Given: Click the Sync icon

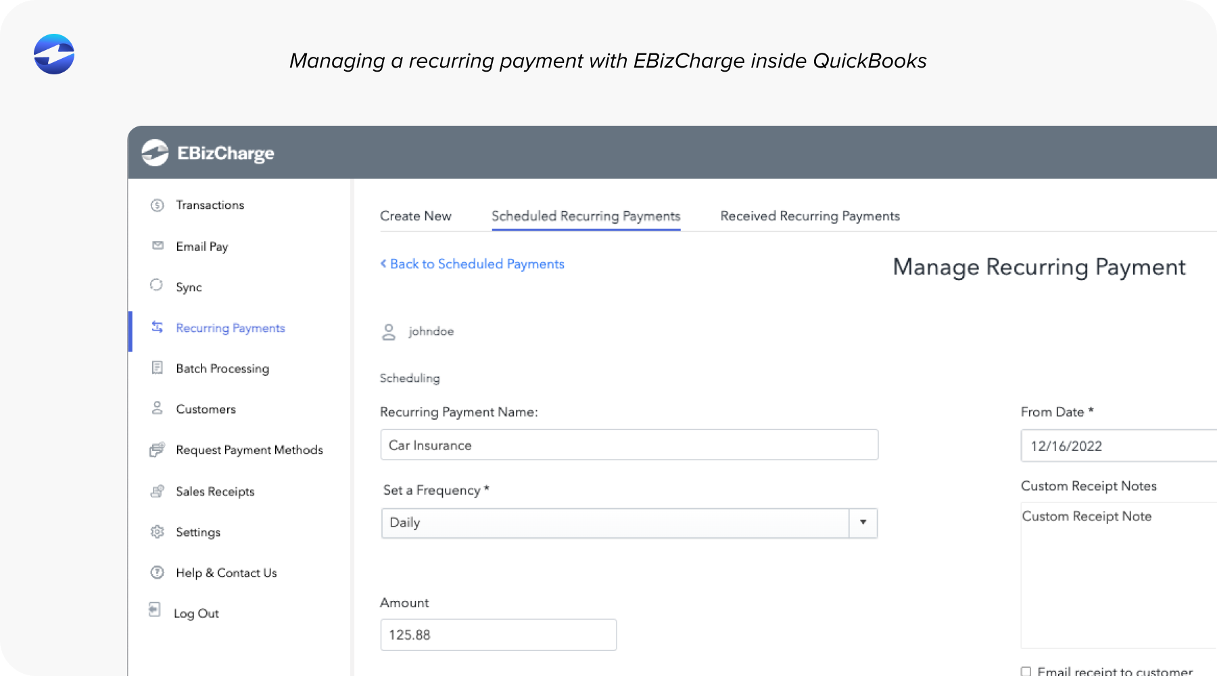Looking at the screenshot, I should click(x=157, y=287).
